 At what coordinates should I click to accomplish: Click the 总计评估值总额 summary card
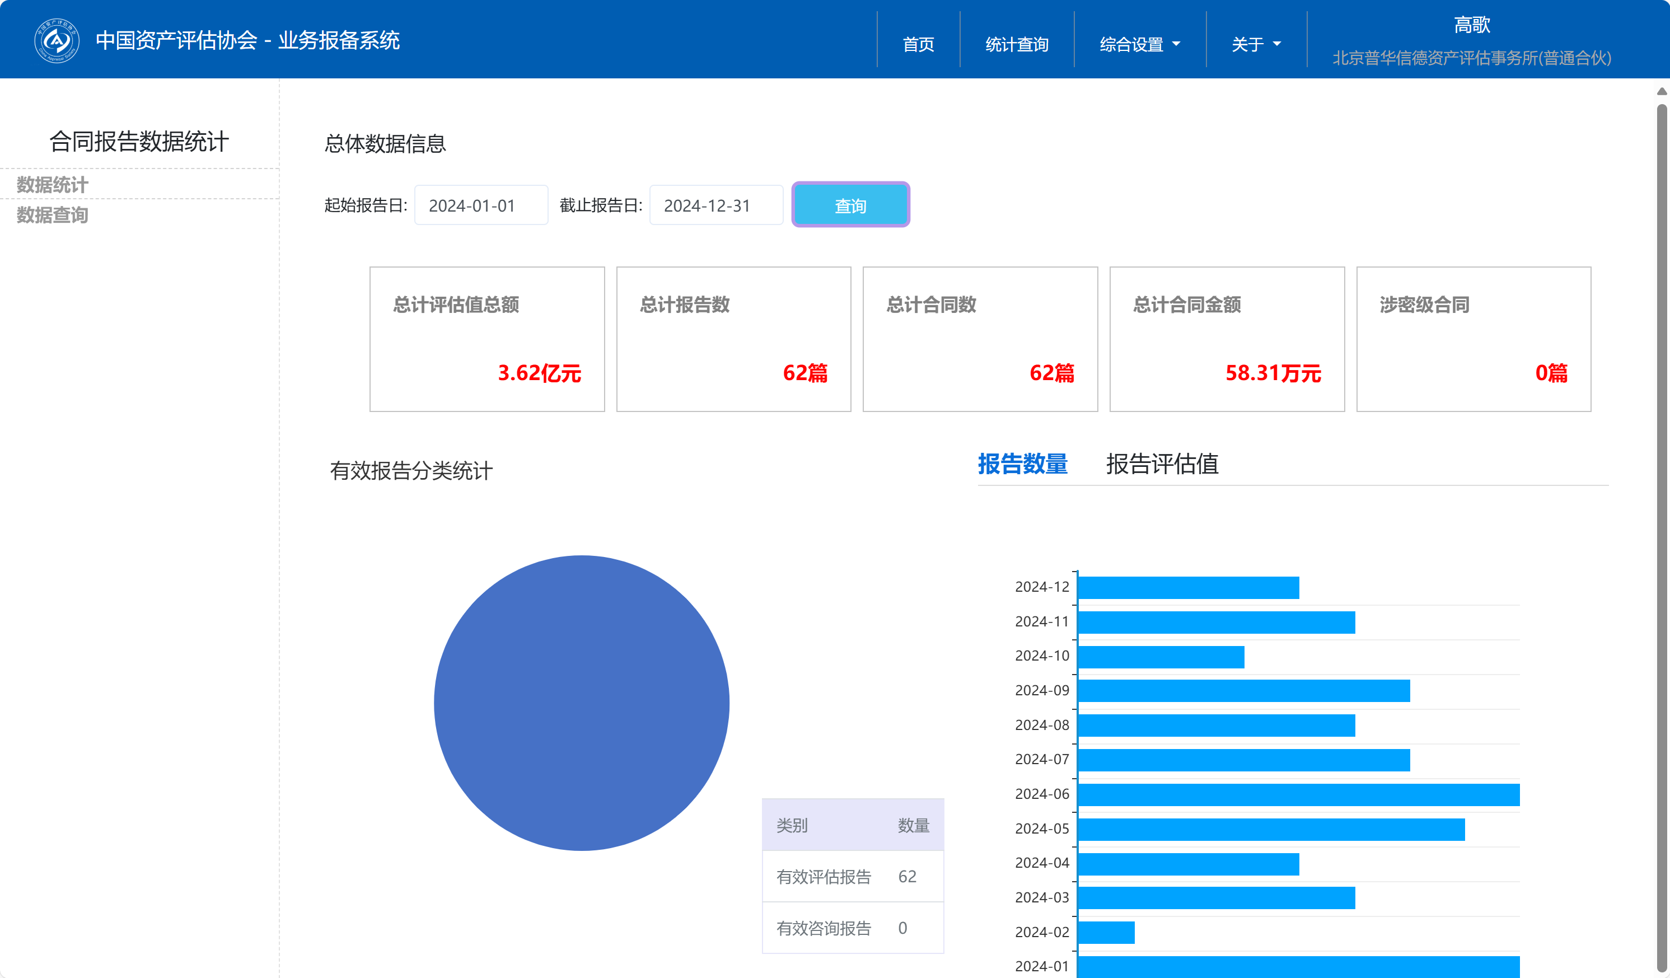(x=487, y=339)
